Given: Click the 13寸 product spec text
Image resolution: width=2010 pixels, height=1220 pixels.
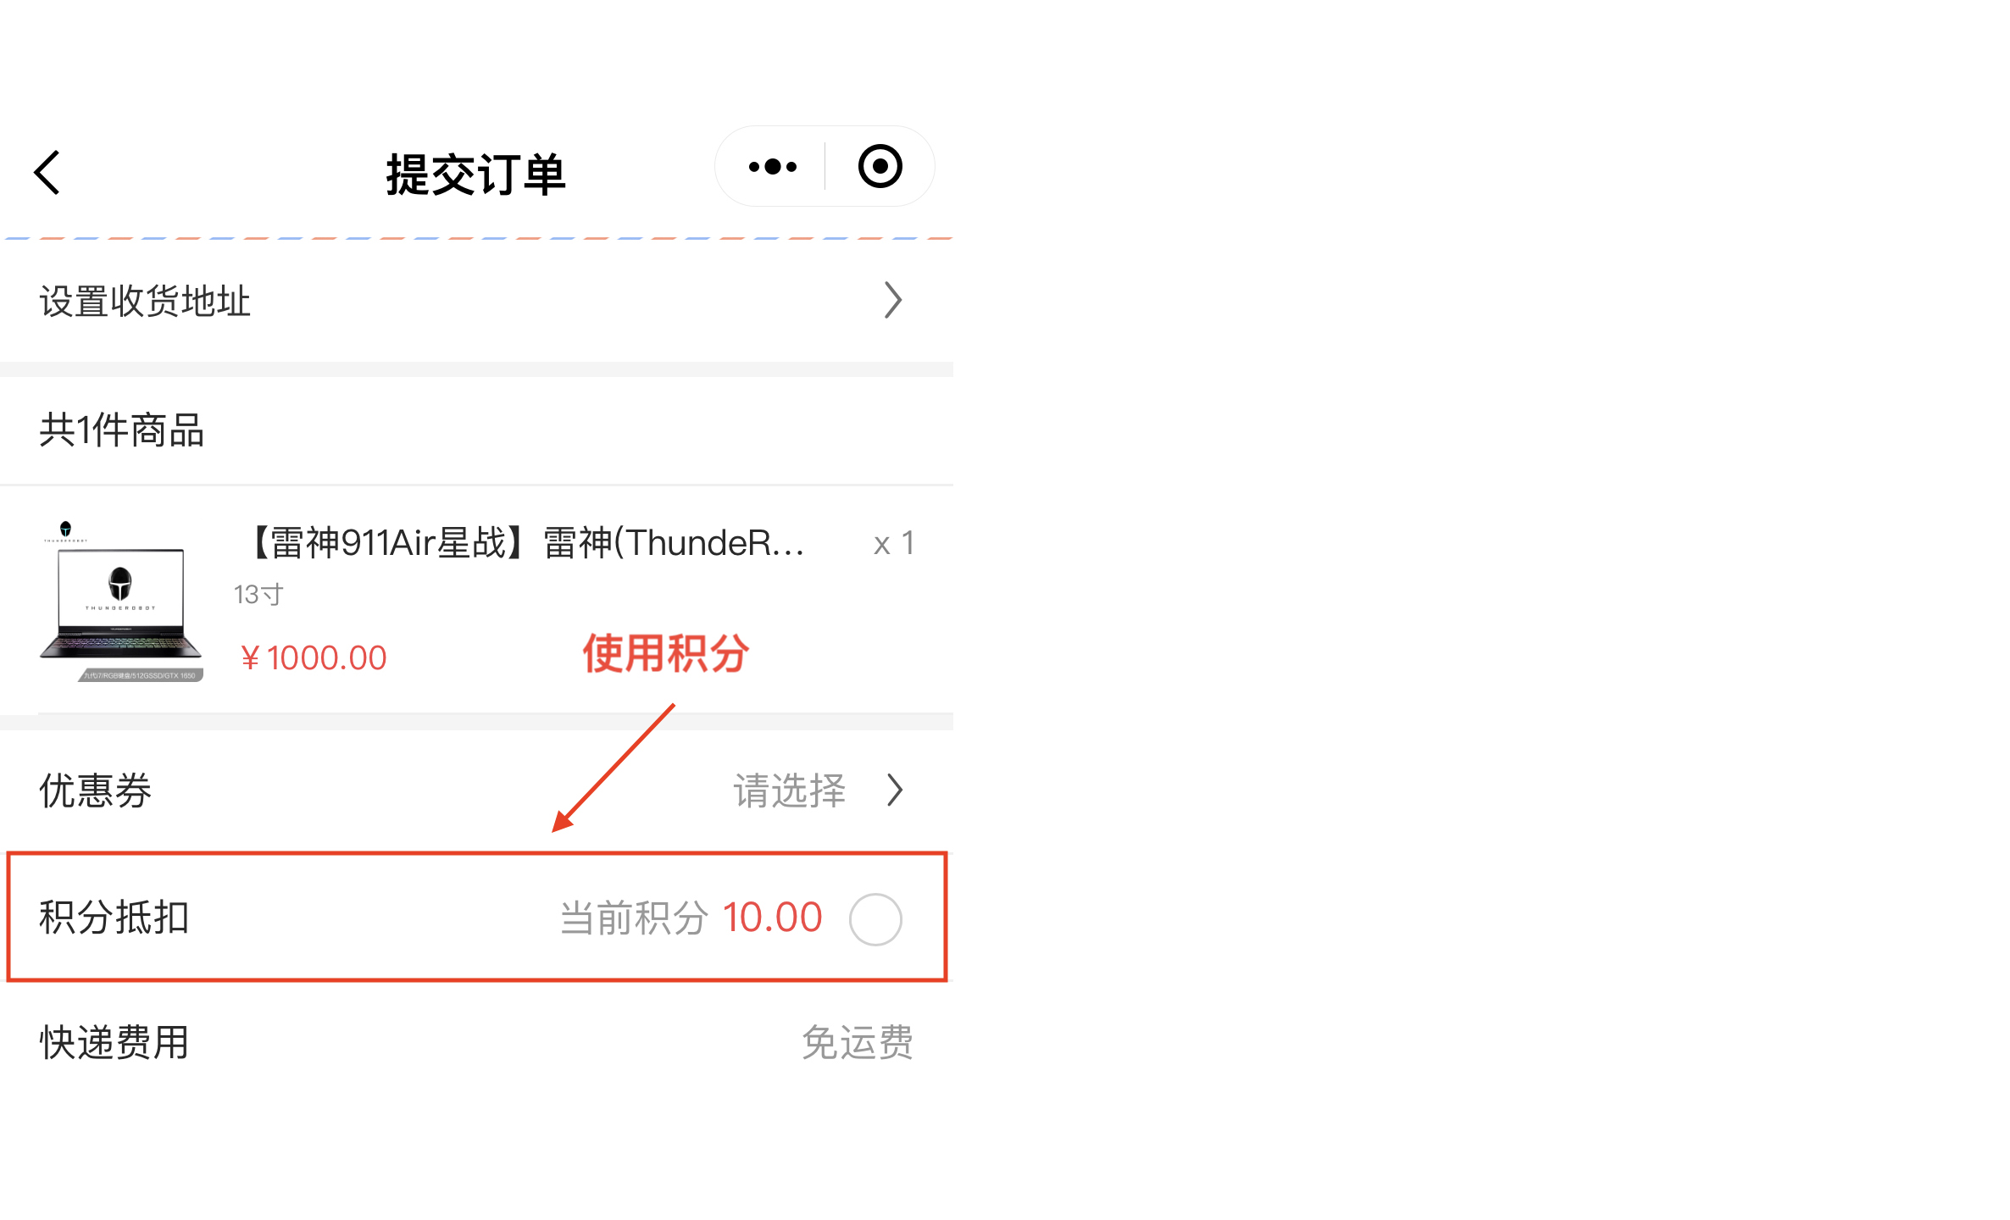Looking at the screenshot, I should (x=258, y=595).
